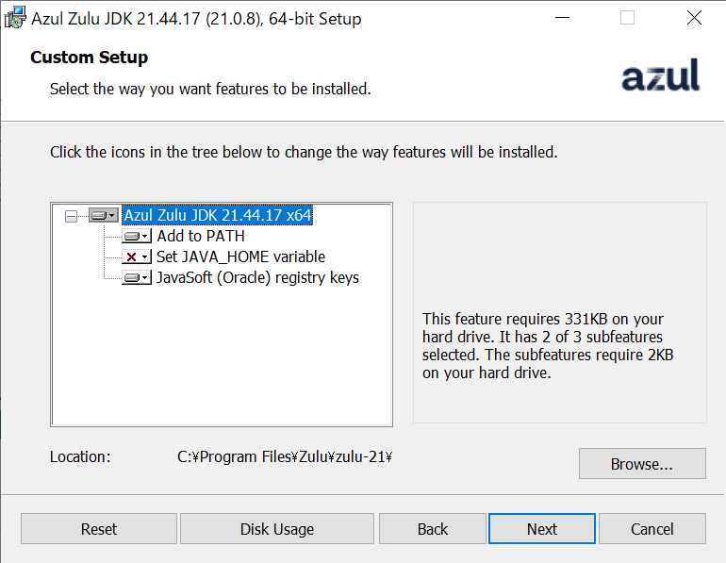Close the setup window
The width and height of the screenshot is (726, 563).
click(694, 18)
